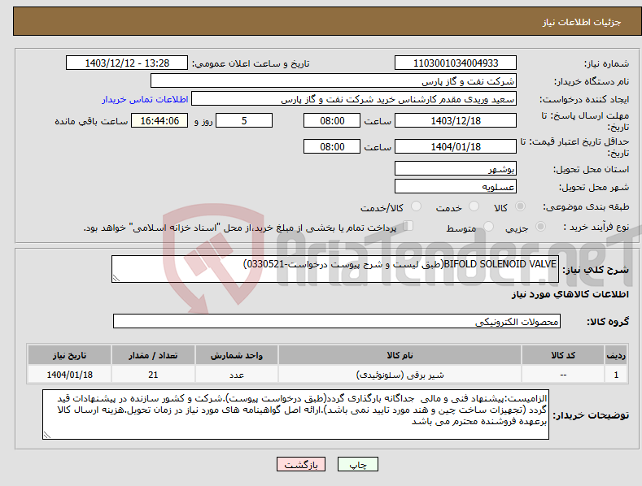Click the requester field سعید وریدی مقدم
The image size is (642, 486).
354,99
